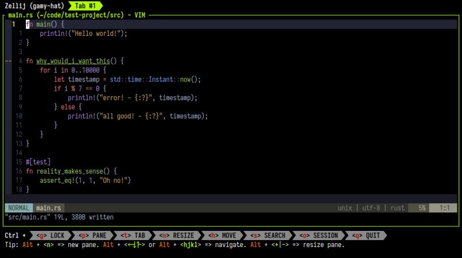Click main.rs filename in Vim status line
Screen dimensions: 462x258
pos(49,208)
